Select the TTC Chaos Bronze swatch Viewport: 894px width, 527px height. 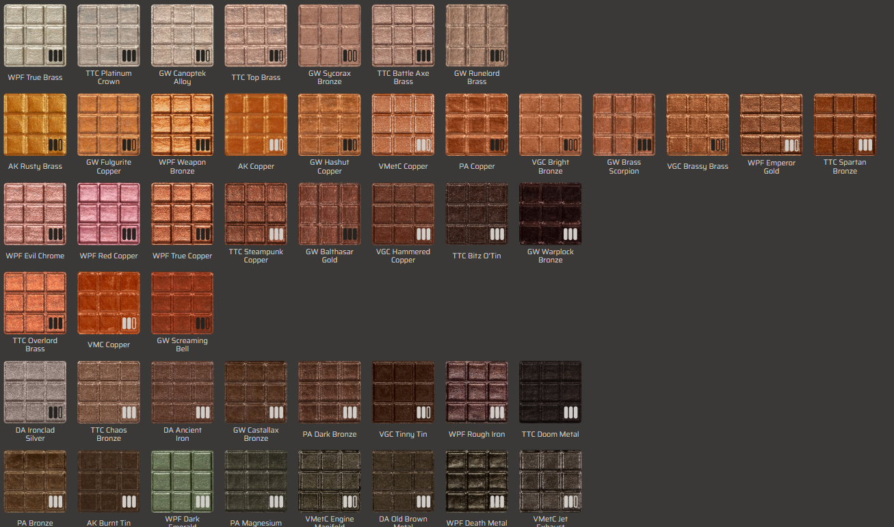click(109, 392)
